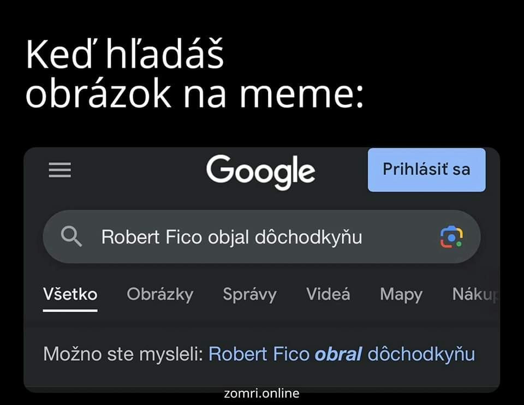Click the caption line Keď hľadáš
Image resolution: width=524 pixels, height=405 pixels.
tap(124, 54)
